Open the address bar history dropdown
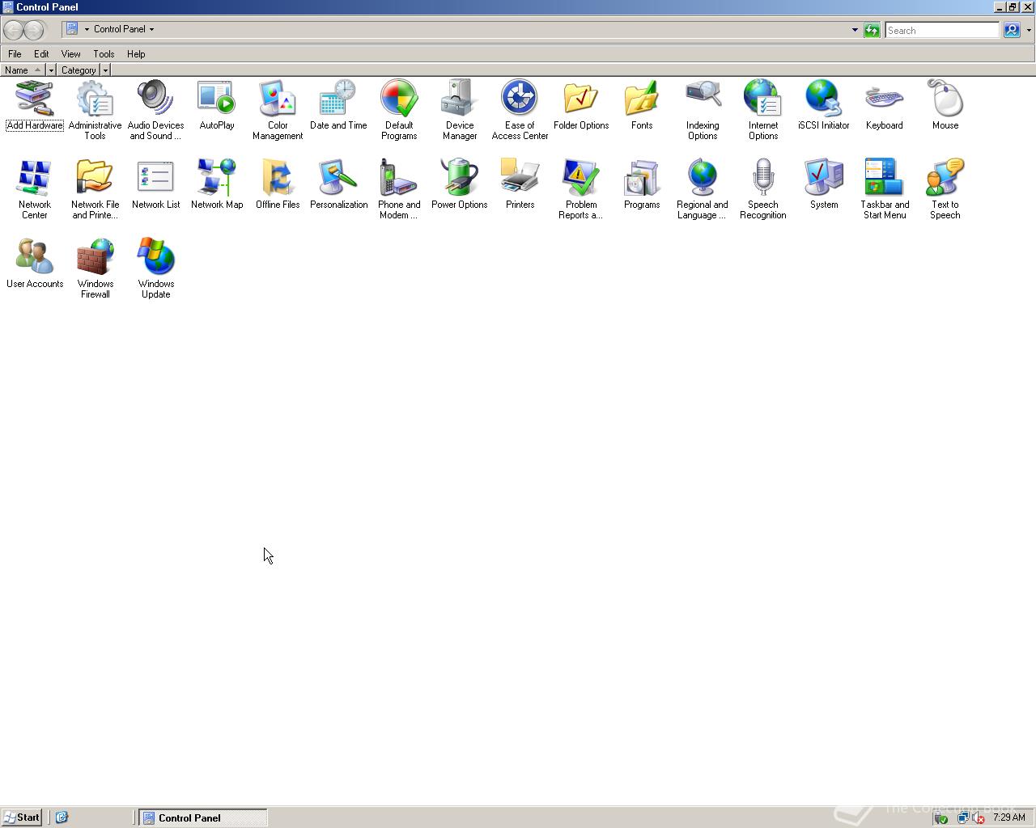Screen dimensions: 1036x828 point(855,30)
